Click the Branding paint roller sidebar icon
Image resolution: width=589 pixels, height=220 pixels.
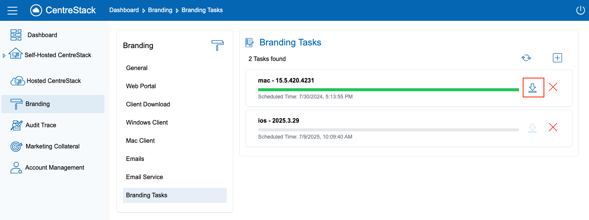tap(17, 104)
